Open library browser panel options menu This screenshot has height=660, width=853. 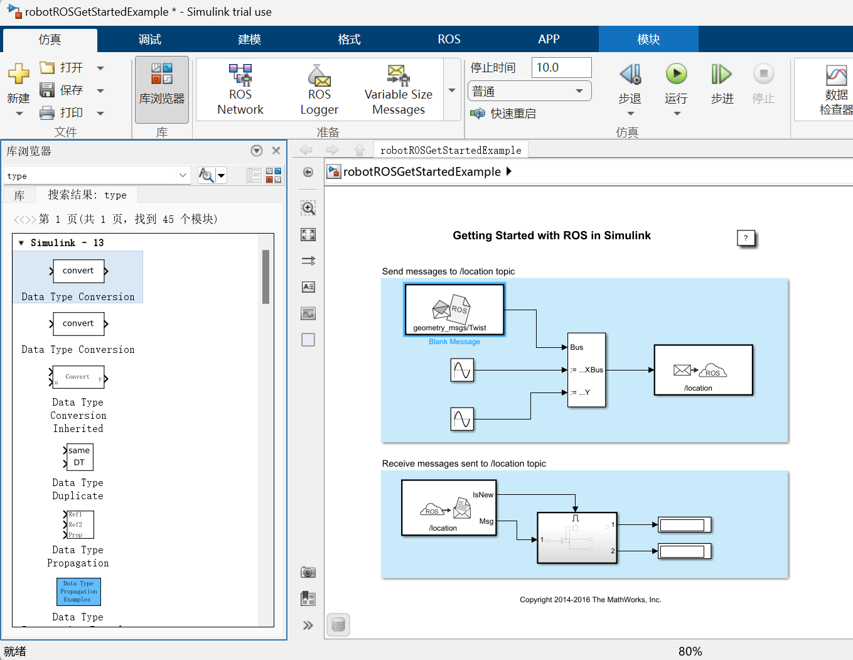tap(256, 151)
